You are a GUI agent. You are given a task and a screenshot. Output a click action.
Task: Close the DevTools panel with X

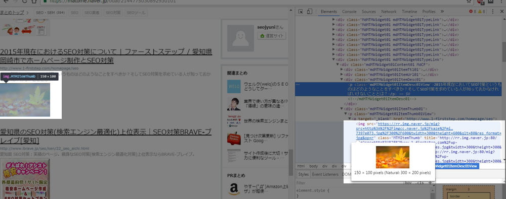point(502,12)
